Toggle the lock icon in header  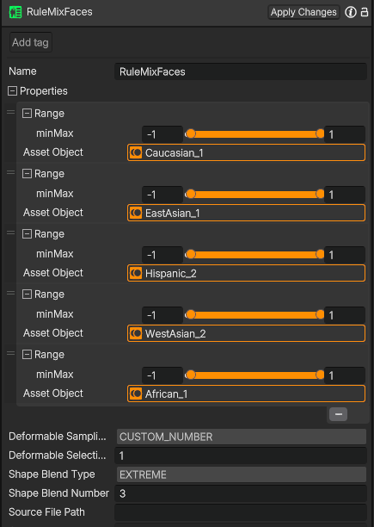tap(365, 12)
